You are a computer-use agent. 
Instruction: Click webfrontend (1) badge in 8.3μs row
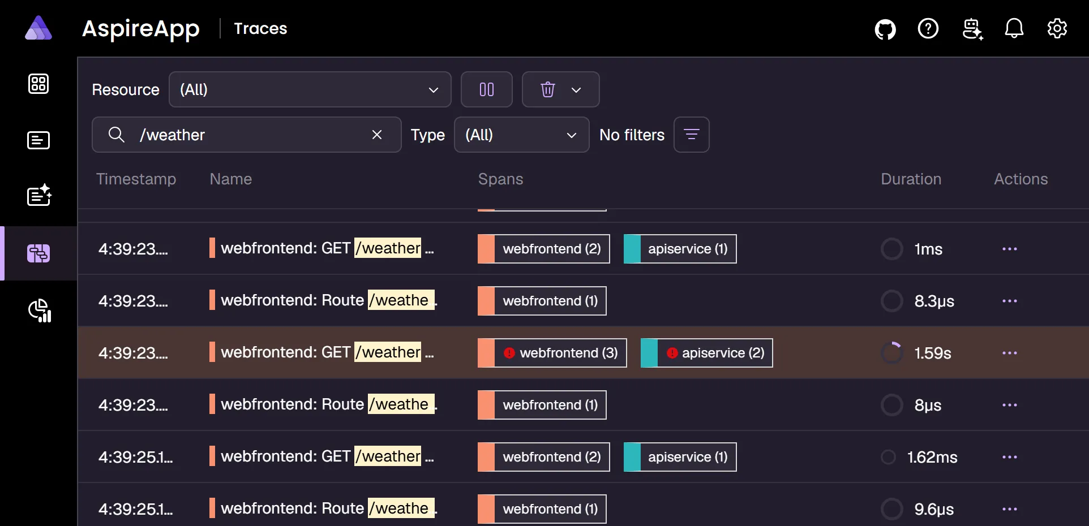(x=542, y=301)
